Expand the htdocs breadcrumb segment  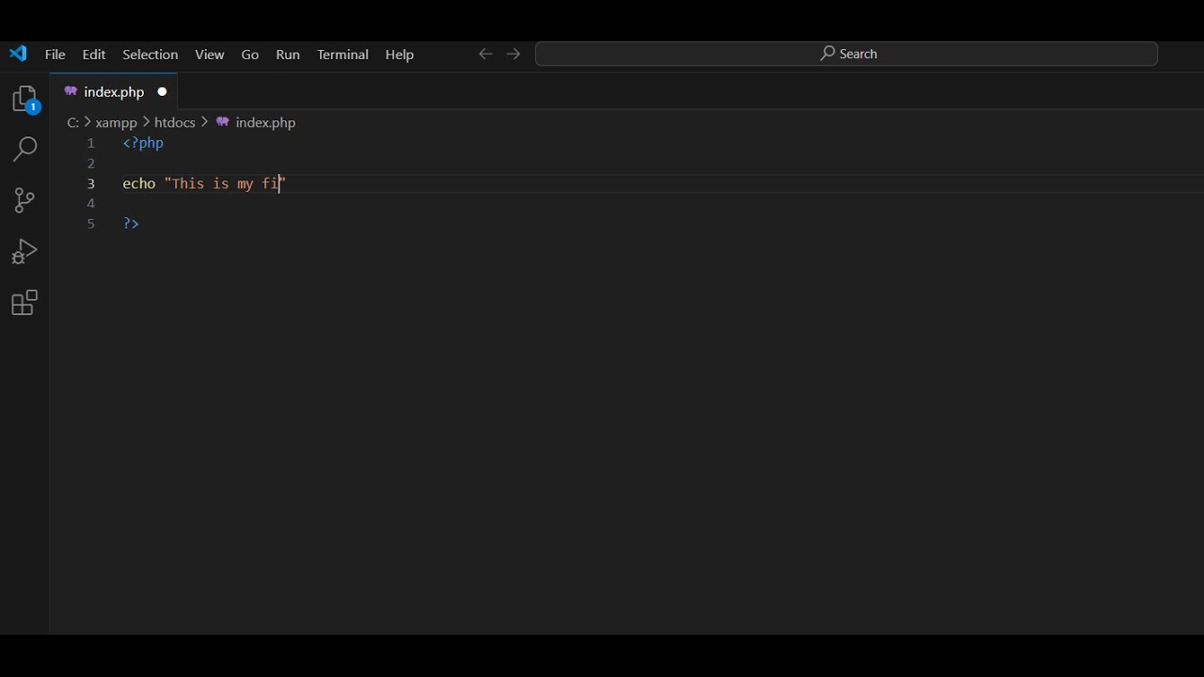[x=175, y=122]
